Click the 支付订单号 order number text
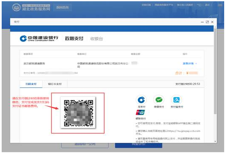 (50, 73)
